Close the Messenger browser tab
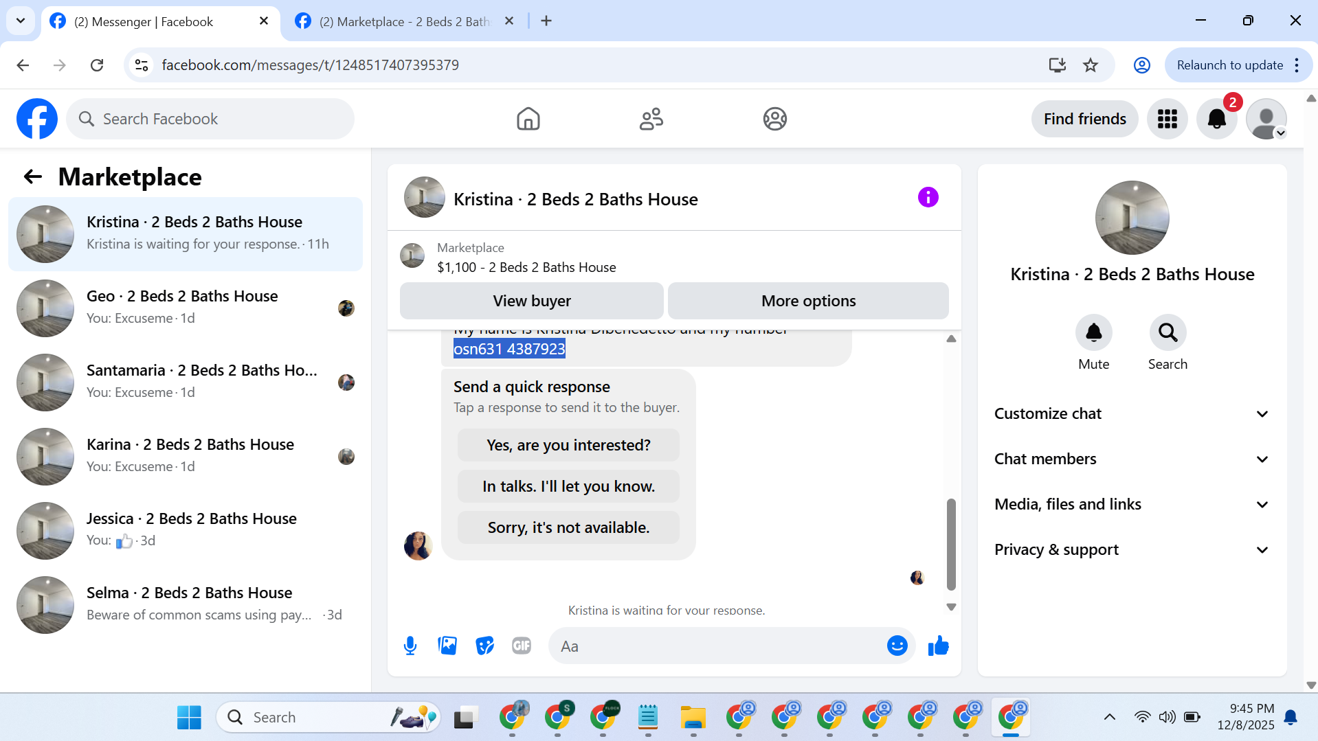The width and height of the screenshot is (1318, 741). tap(264, 21)
